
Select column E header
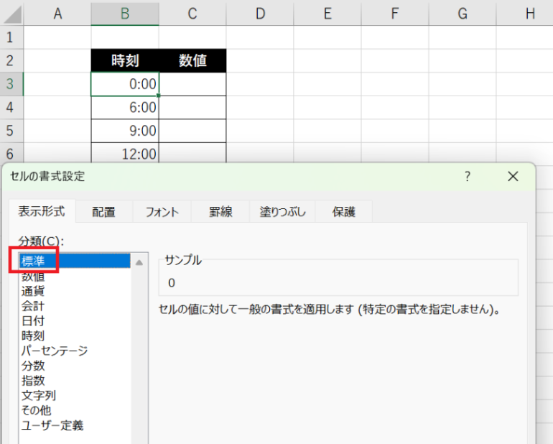coord(327,14)
